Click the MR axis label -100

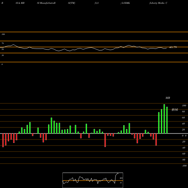184,166
